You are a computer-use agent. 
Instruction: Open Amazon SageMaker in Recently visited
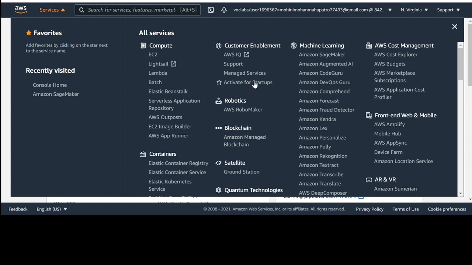tap(56, 94)
